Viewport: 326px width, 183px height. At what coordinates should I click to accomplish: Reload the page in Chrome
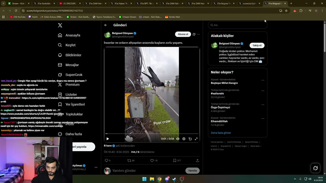[x=16, y=11]
